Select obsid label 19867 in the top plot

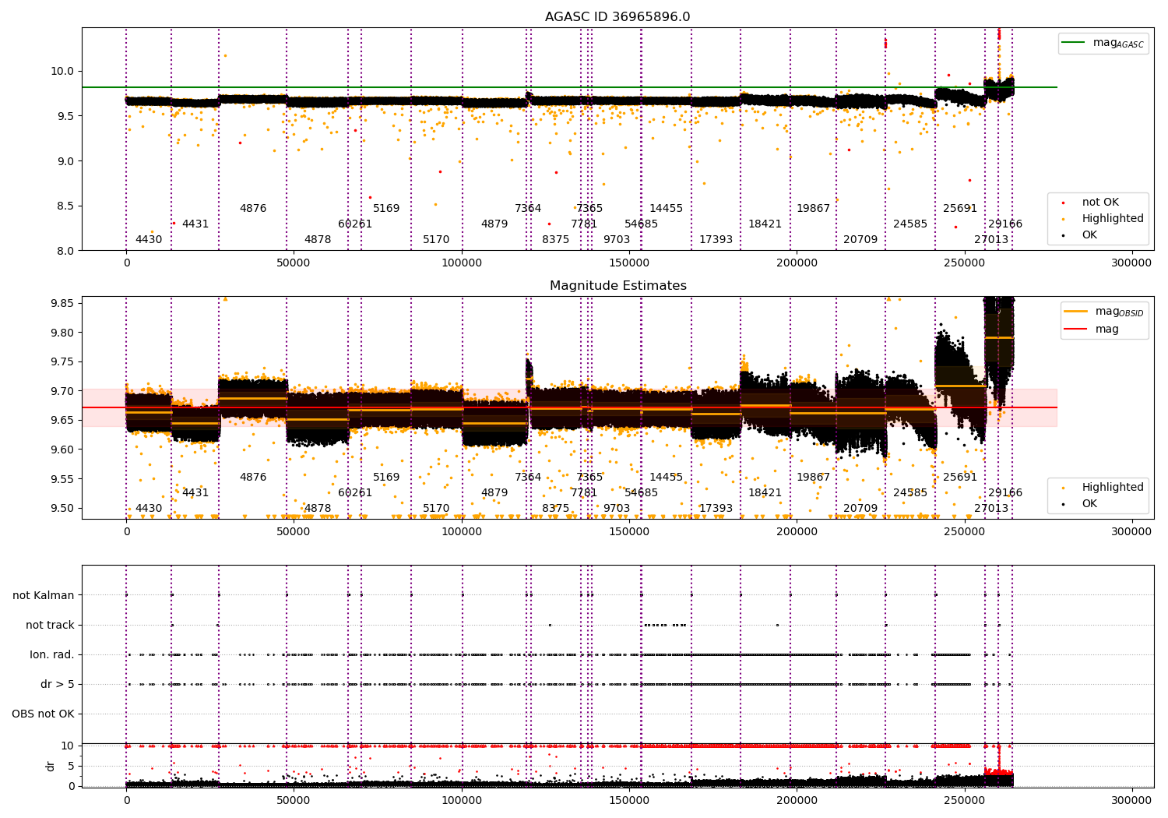coord(813,209)
